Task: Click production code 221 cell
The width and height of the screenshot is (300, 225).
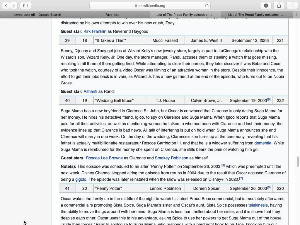Action: pyautogui.click(x=280, y=40)
